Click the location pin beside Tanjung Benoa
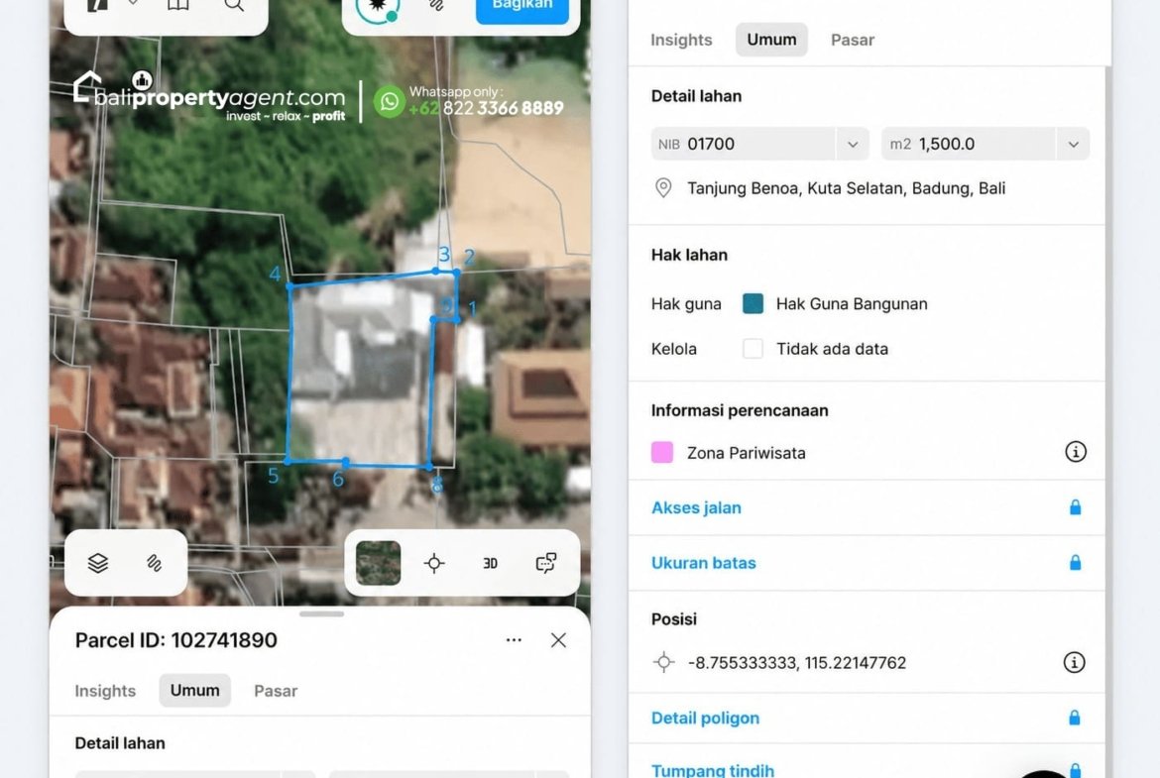 (663, 188)
